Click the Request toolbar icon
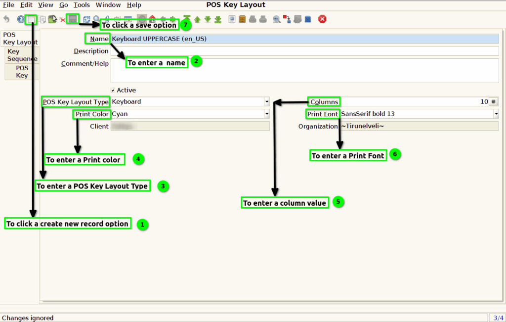This screenshot has height=322, width=506. tap(297, 19)
